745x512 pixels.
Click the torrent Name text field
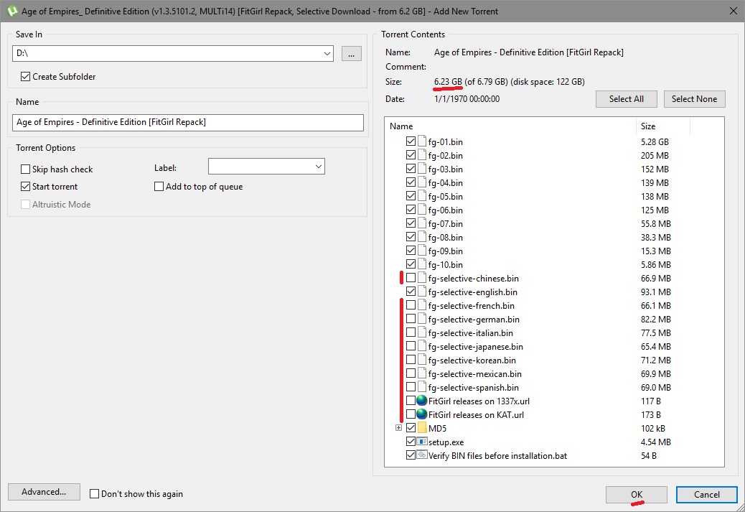(188, 122)
